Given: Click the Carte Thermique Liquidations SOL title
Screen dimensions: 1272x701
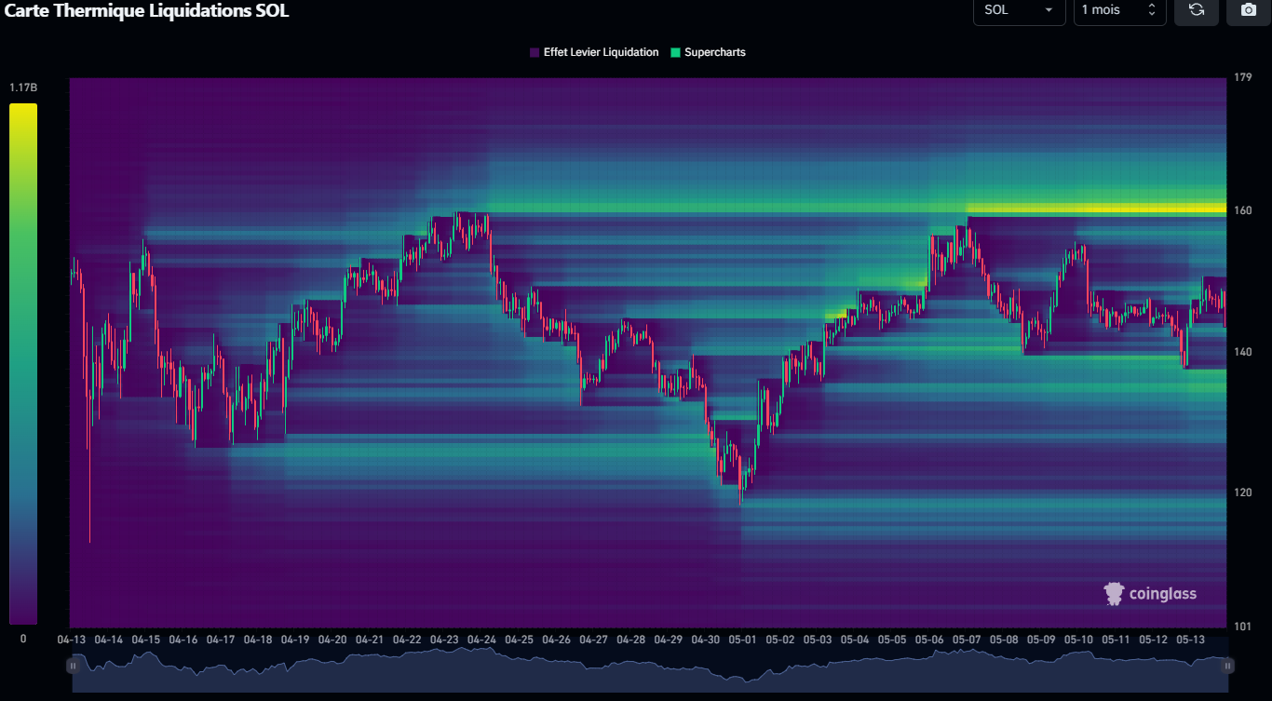Looking at the screenshot, I should click(x=147, y=11).
